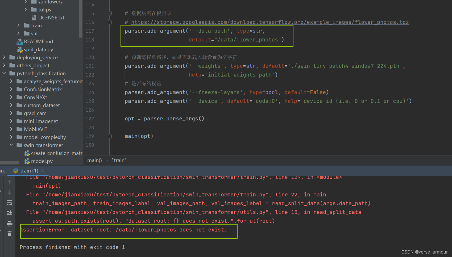
Task: Click the AssertionError message line
Action: point(123,230)
